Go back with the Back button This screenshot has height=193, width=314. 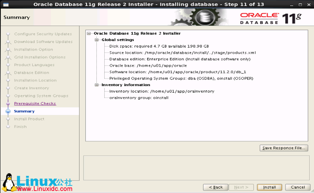click(216, 187)
